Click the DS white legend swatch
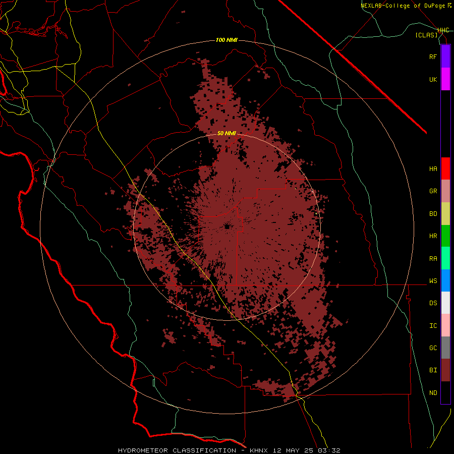The height and width of the screenshot is (454, 454). 445,303
